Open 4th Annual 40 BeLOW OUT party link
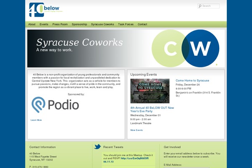The width and height of the screenshot is (252, 168). click(152, 110)
